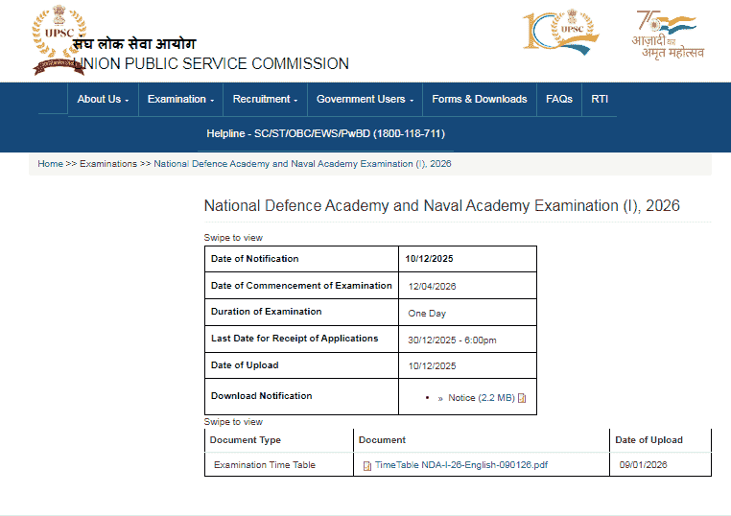731x516 pixels.
Task: Open the RTI menu item
Action: point(600,100)
